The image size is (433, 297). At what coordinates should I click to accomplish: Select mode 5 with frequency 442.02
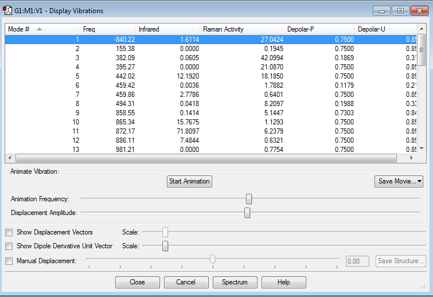210,76
